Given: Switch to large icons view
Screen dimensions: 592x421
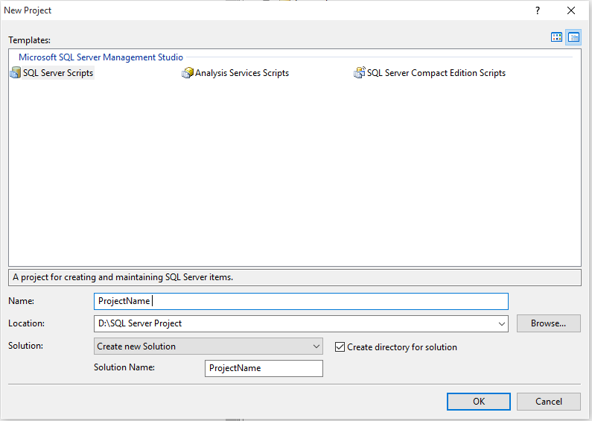Looking at the screenshot, I should [556, 37].
